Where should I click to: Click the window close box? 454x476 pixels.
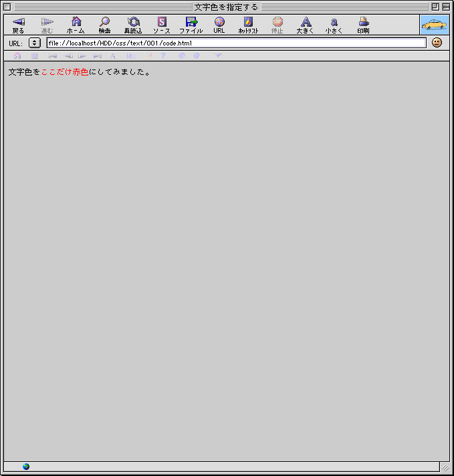pyautogui.click(x=7, y=7)
